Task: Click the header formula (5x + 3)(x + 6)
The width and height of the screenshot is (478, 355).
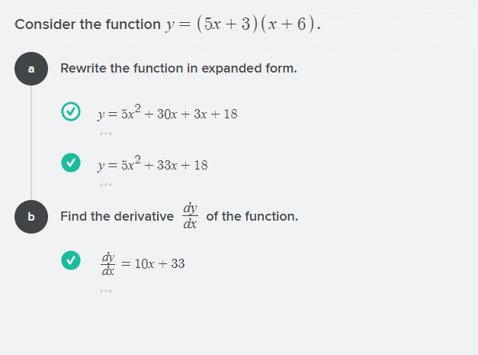Action: pyautogui.click(x=258, y=24)
